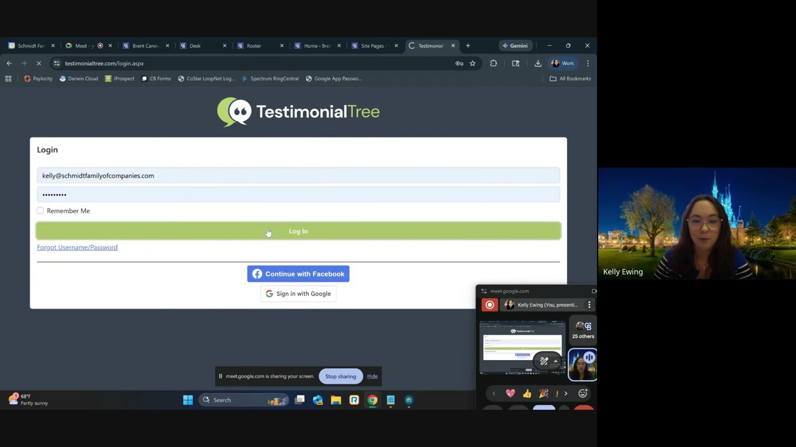Open the Windows Start menu

coord(187,400)
